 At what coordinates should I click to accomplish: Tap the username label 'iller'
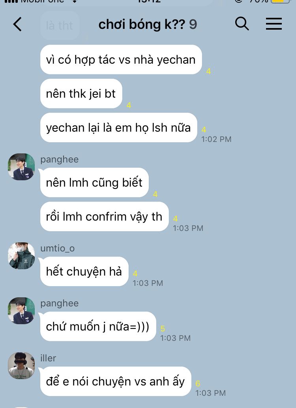48,358
